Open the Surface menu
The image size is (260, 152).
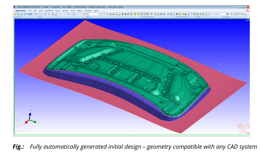(65, 10)
